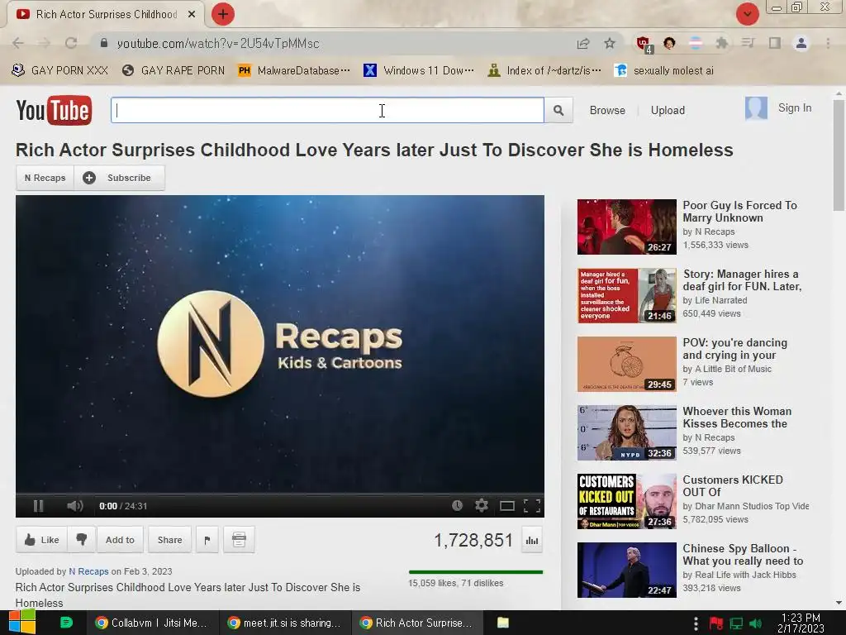Switch to Collabvm Jitsi Meet taskbar window
This screenshot has height=635, width=846.
pyautogui.click(x=152, y=623)
